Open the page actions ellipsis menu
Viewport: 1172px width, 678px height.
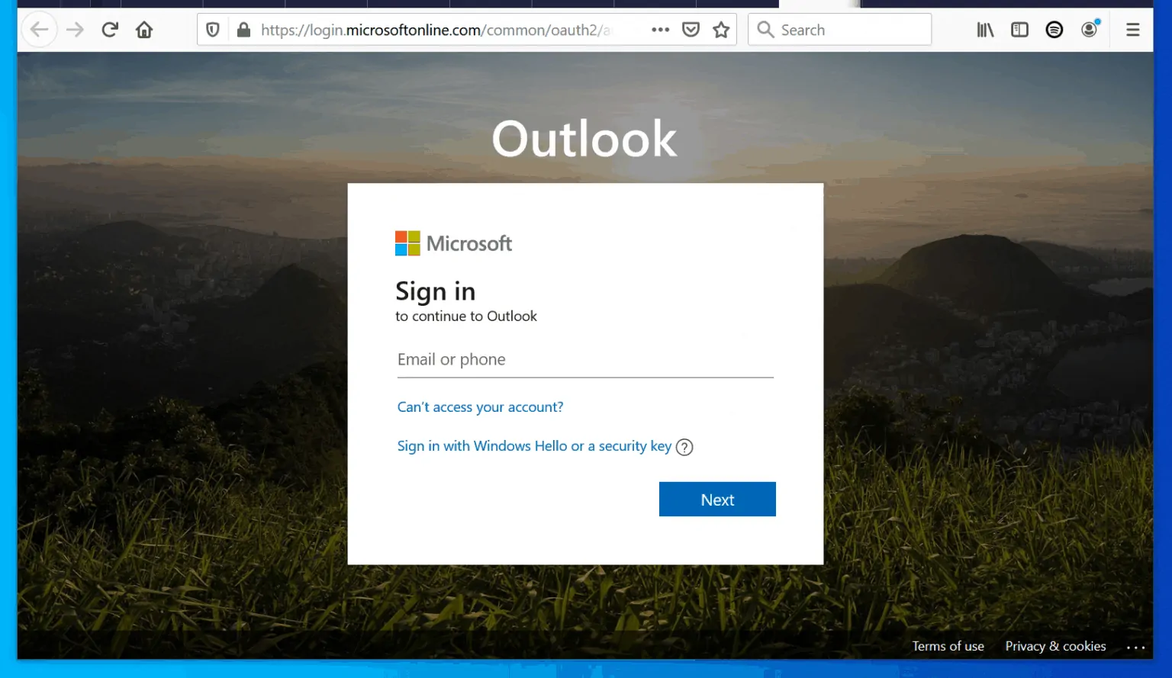pyautogui.click(x=659, y=29)
